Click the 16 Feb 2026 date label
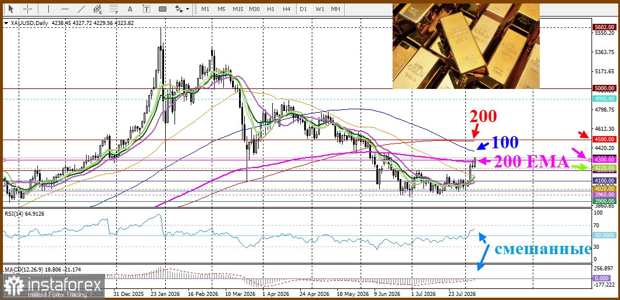Screen dimensions: 620x300 [x=203, y=294]
